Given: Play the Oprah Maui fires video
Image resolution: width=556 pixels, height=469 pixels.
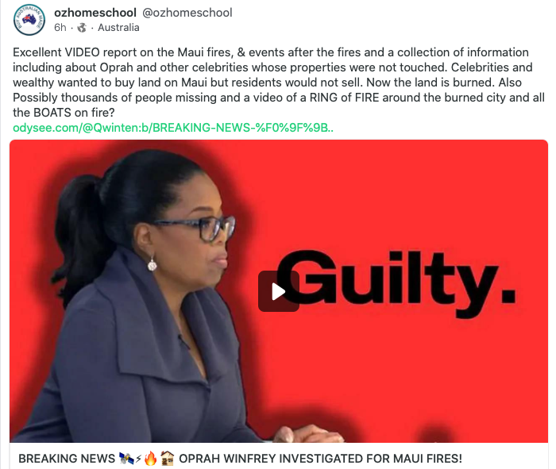Looking at the screenshot, I should (x=278, y=291).
